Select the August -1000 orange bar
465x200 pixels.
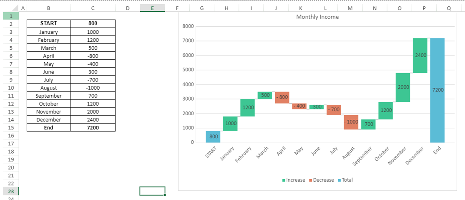pos(351,122)
